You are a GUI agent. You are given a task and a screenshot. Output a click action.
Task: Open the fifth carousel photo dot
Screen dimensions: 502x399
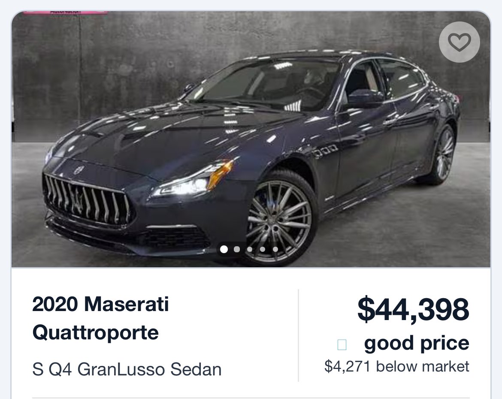(275, 249)
